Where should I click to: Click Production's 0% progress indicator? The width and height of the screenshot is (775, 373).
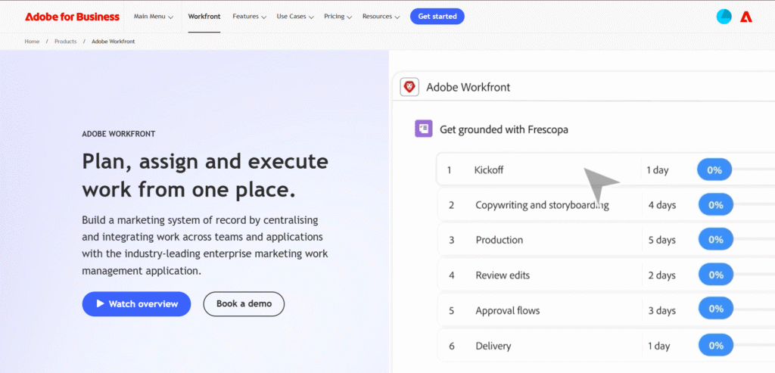click(716, 240)
